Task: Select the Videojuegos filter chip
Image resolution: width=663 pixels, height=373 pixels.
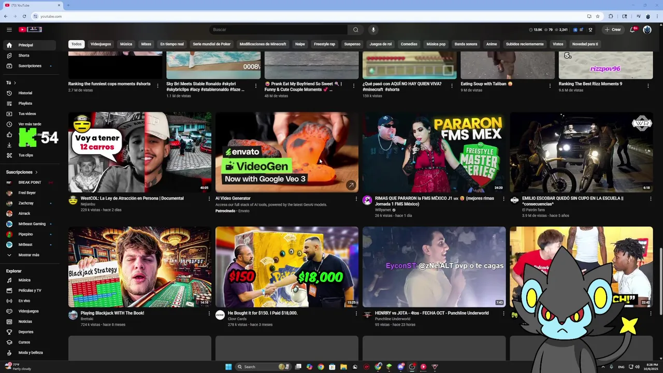Action: click(x=100, y=44)
